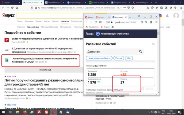Screen dimensions: 184x115
Task: Open Firefox page actions three-dot menu
Action: tap(125, 8)
